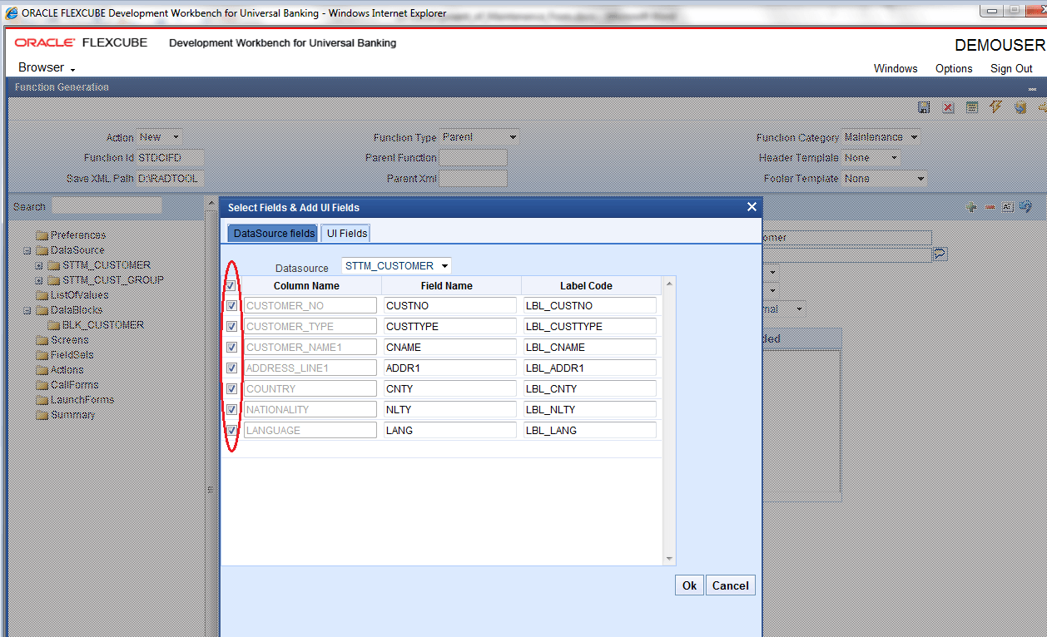Screen dimensions: 1047x637
Task: Click the Sign Out link
Action: pos(1011,69)
